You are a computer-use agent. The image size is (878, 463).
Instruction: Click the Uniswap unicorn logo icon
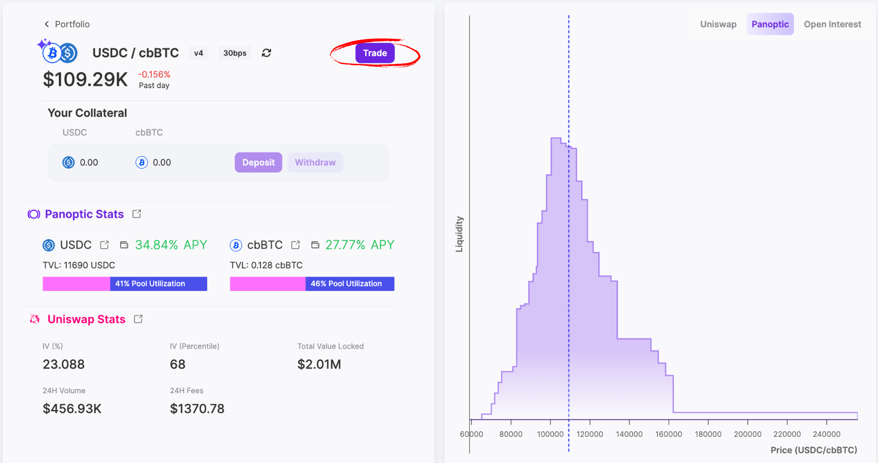[35, 319]
